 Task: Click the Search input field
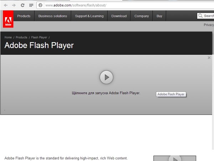[x=205, y=16]
